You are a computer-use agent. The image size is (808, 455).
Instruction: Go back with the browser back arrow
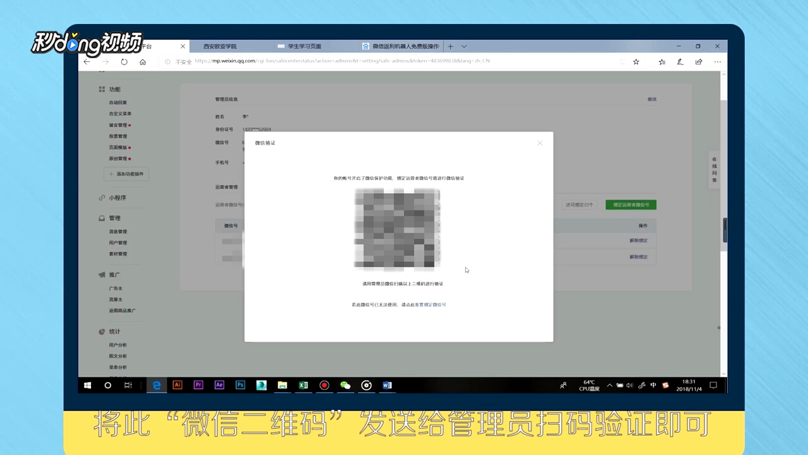pos(87,62)
